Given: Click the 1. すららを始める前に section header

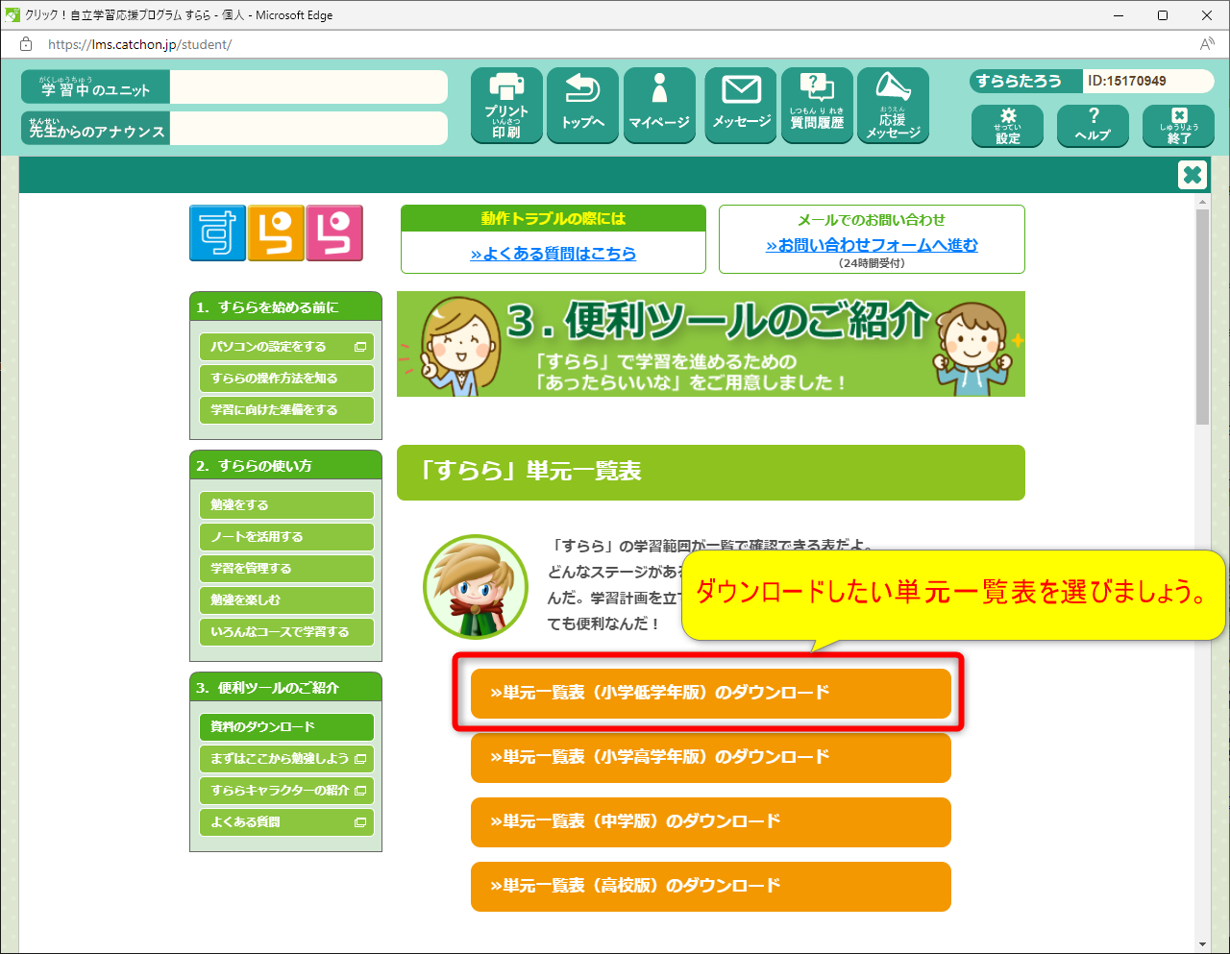Looking at the screenshot, I should (285, 306).
